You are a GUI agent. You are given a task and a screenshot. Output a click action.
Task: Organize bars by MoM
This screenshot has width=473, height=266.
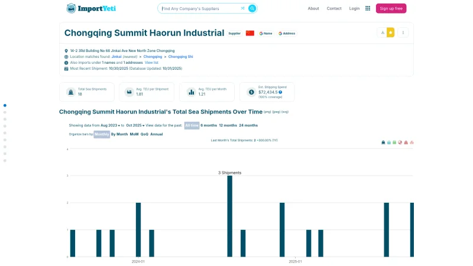[x=134, y=134]
